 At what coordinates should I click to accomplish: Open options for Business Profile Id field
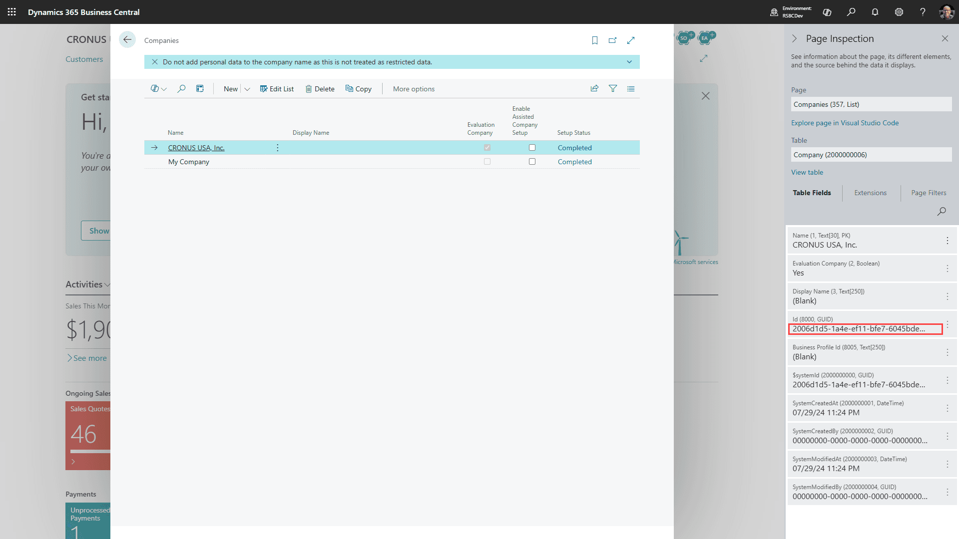pyautogui.click(x=947, y=352)
